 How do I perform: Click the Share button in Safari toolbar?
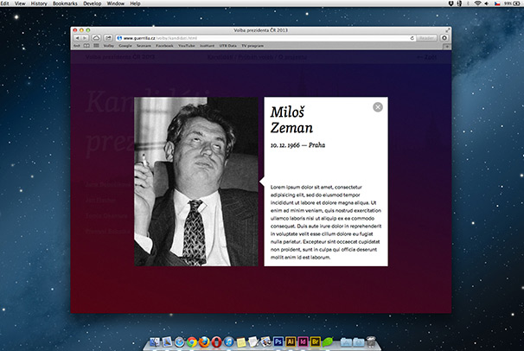[x=107, y=38]
